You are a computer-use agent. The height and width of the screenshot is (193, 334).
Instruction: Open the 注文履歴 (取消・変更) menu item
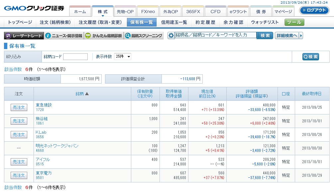pos(99,22)
